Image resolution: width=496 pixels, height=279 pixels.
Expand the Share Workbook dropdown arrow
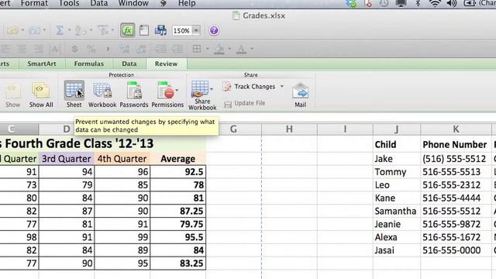[x=212, y=89]
